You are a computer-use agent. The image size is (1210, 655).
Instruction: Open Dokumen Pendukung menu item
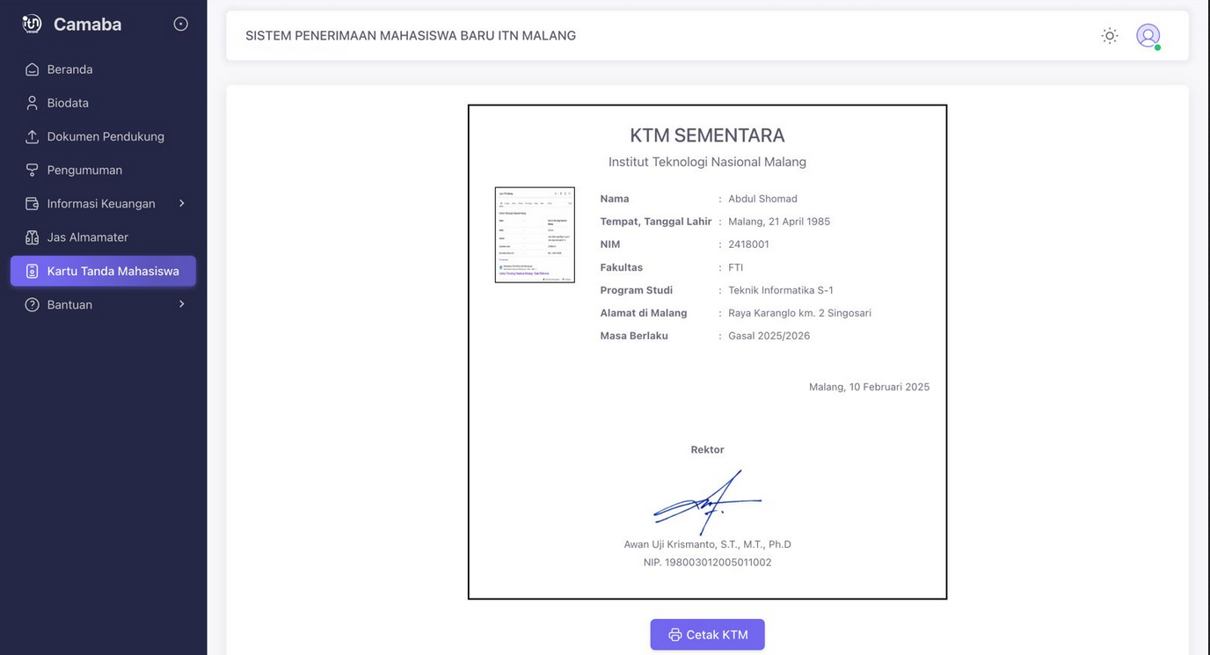coord(103,136)
